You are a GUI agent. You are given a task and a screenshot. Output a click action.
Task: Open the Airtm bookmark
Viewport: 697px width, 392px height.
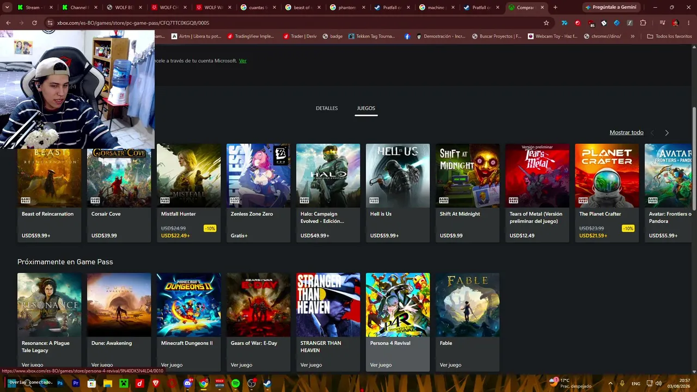(196, 36)
